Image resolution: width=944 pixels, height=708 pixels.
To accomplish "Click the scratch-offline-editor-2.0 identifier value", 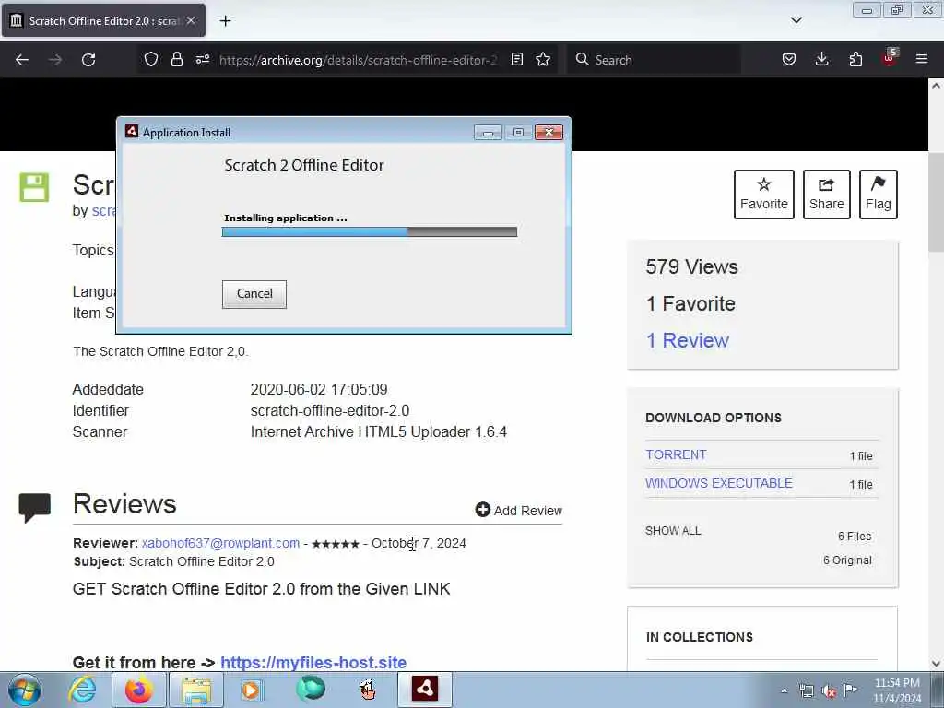I will (x=330, y=410).
